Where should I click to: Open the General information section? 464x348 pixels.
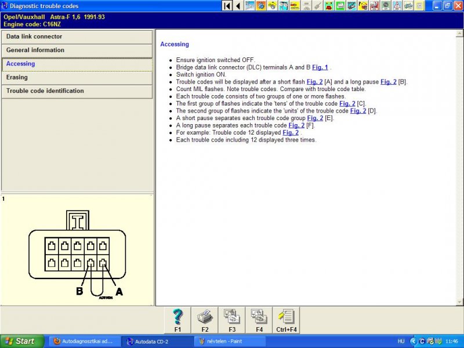click(77, 50)
